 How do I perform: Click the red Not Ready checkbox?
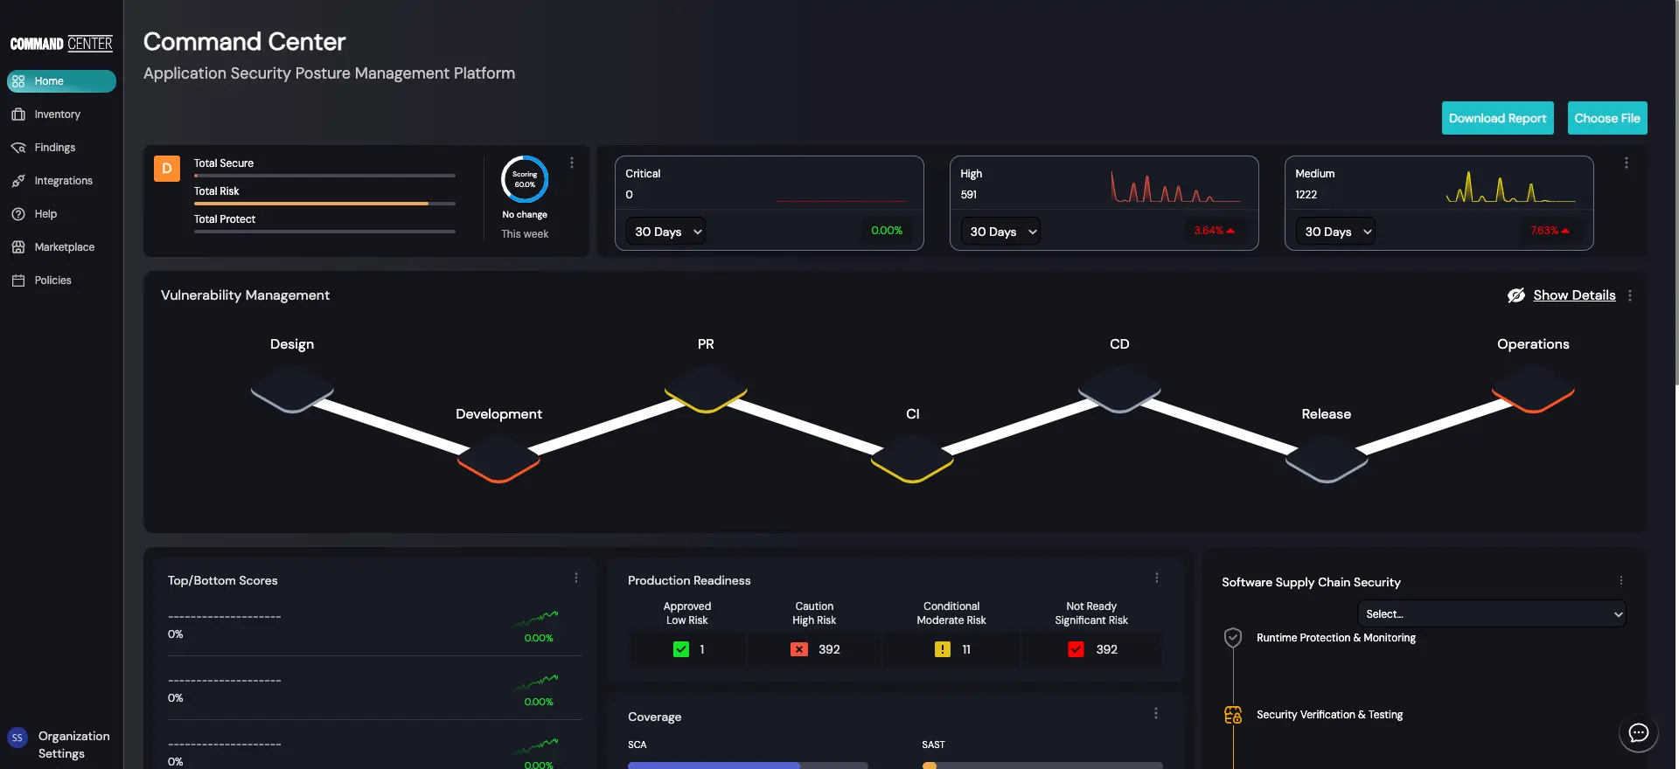(x=1076, y=649)
